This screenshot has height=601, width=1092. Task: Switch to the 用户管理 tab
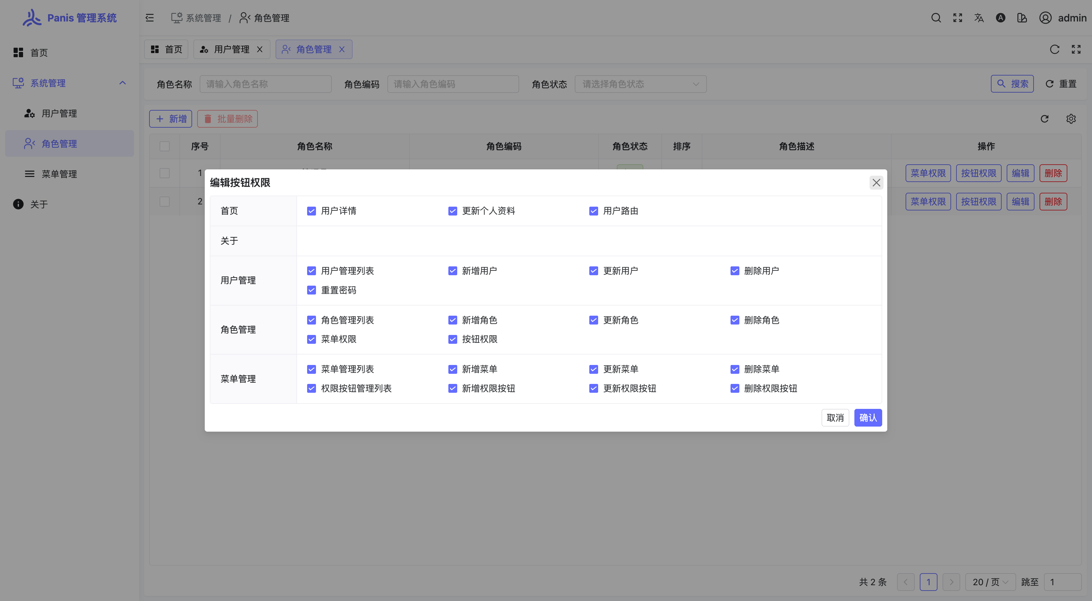coord(231,50)
